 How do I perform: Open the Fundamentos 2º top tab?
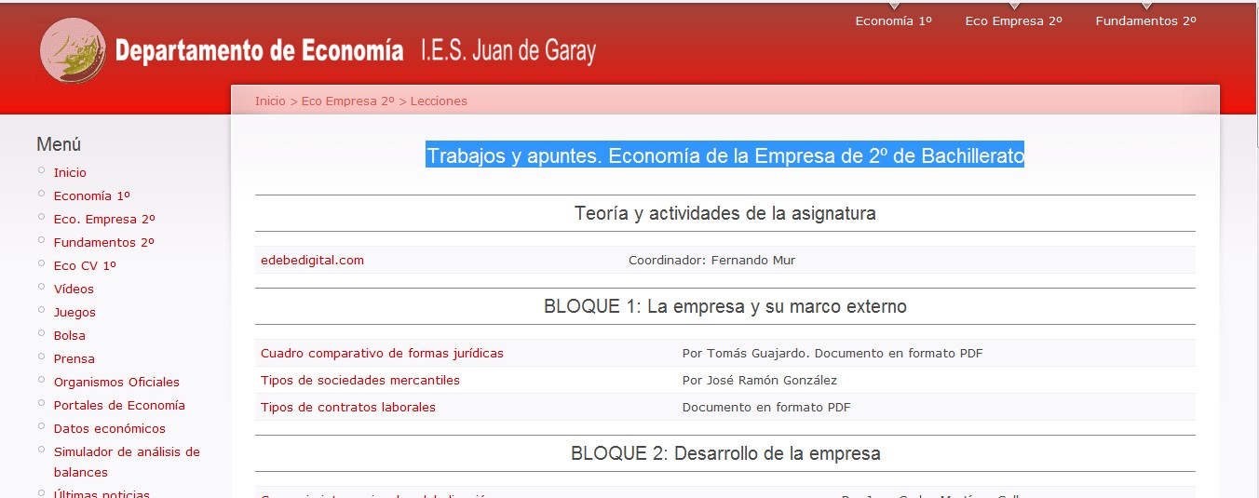tap(1145, 20)
